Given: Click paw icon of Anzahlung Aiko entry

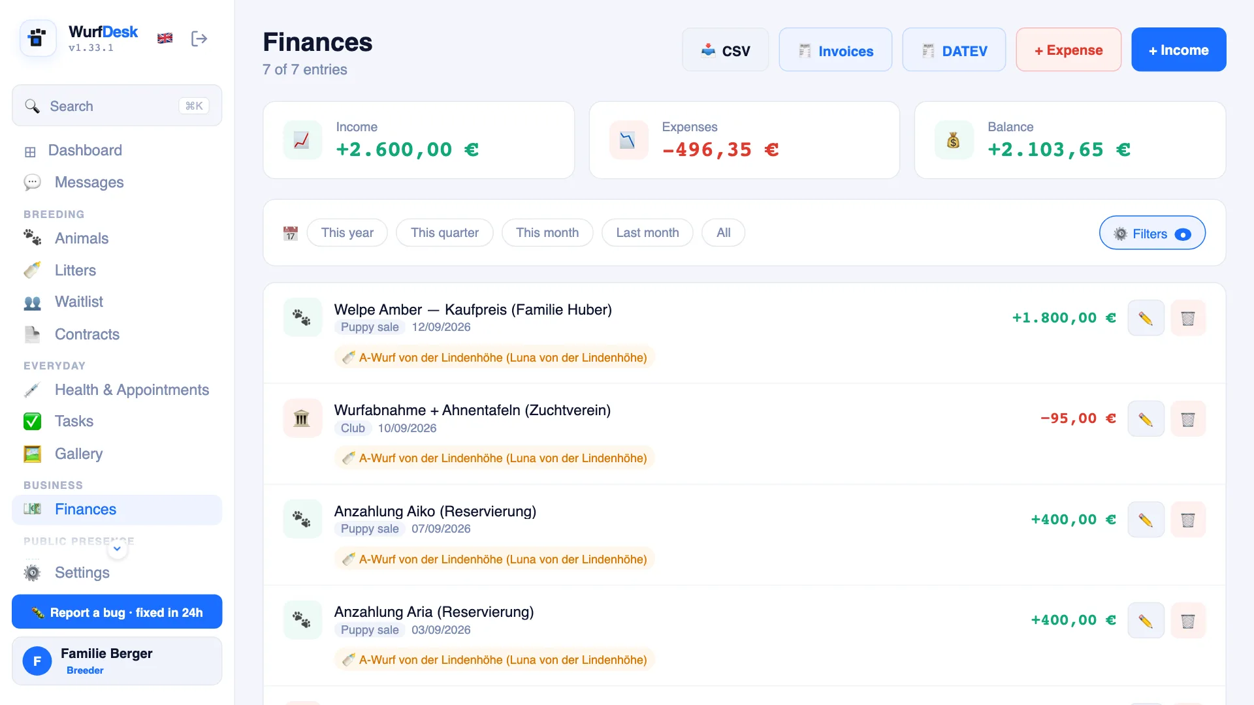Looking at the screenshot, I should click(302, 519).
